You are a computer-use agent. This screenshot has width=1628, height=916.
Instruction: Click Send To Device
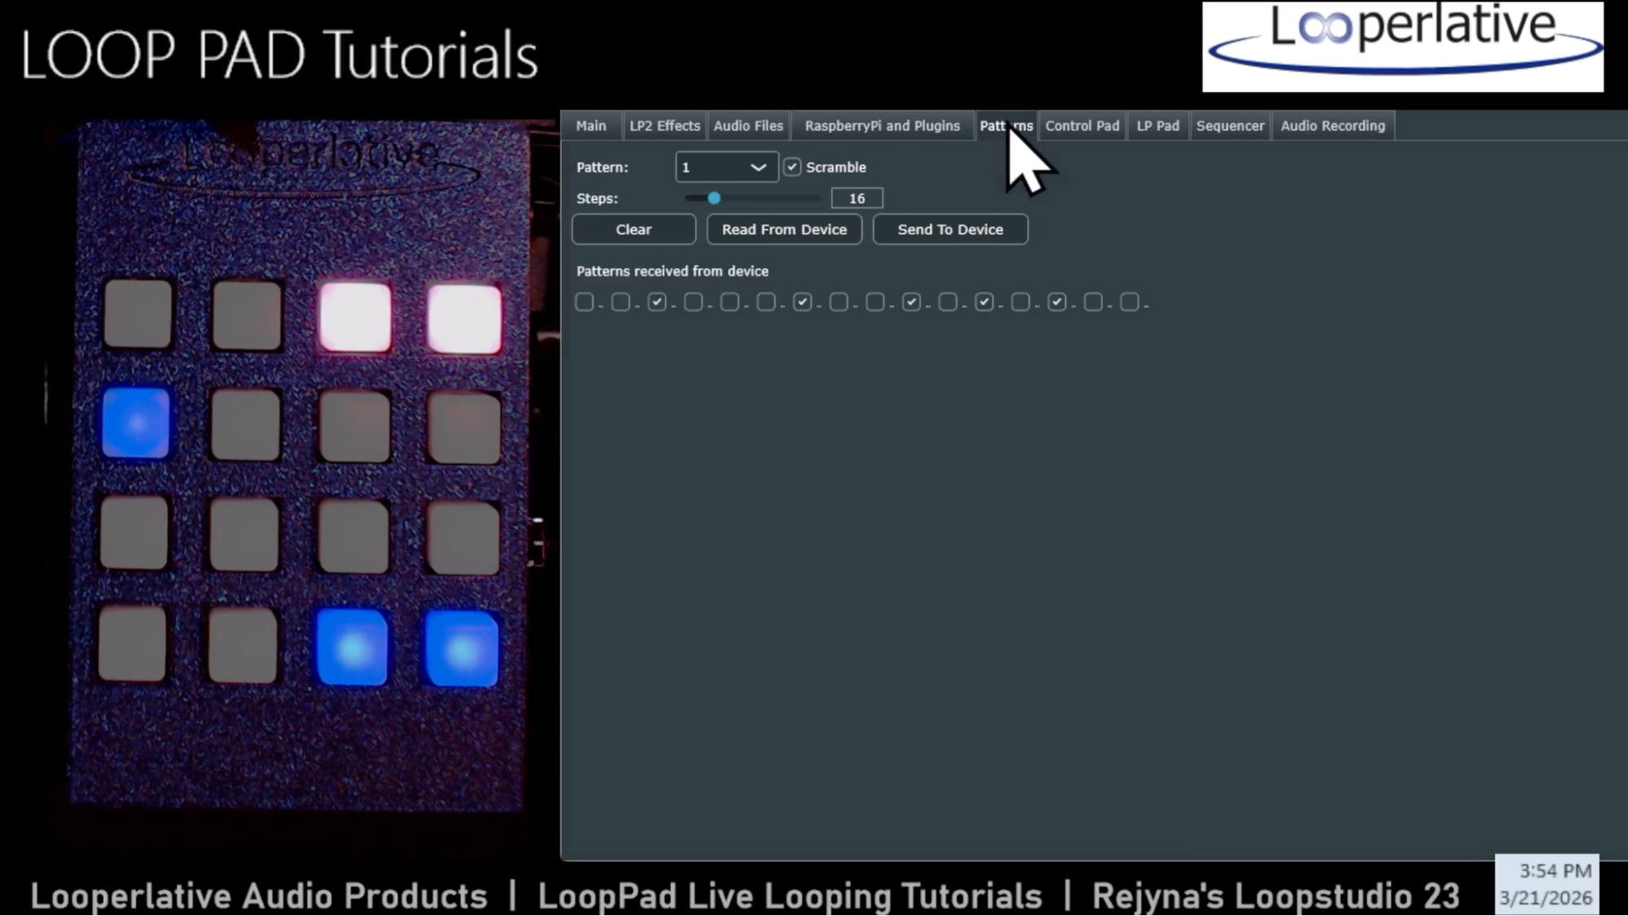point(950,230)
